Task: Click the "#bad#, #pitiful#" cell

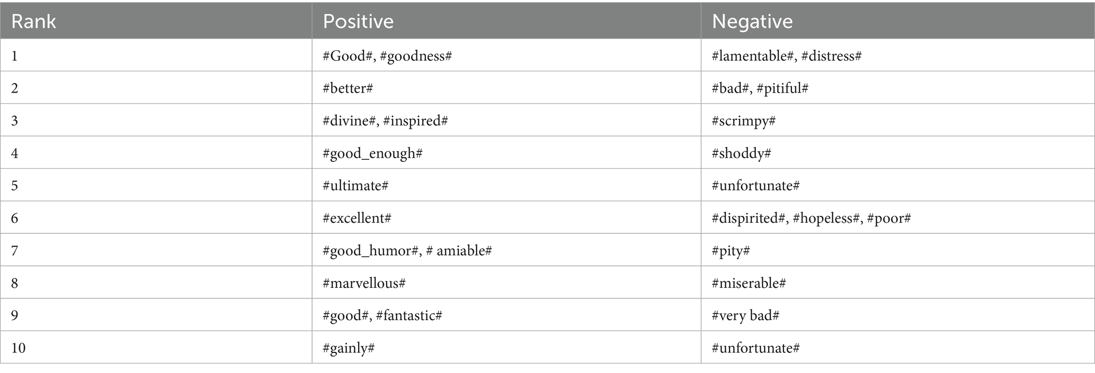Action: tap(760, 88)
